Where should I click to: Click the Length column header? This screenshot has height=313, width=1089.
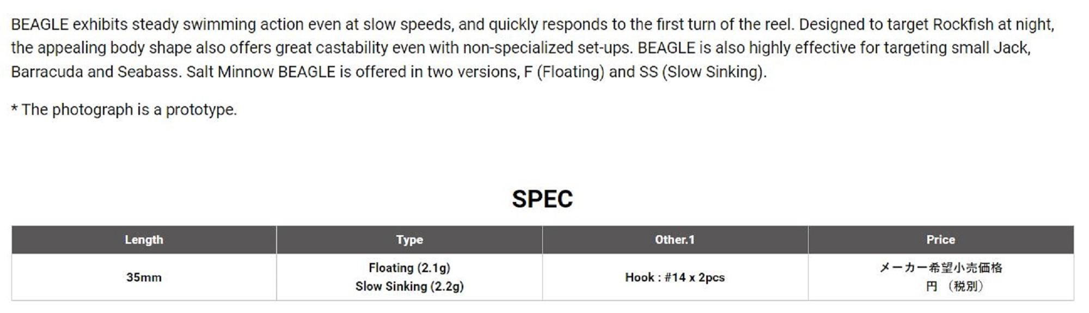coord(144,240)
